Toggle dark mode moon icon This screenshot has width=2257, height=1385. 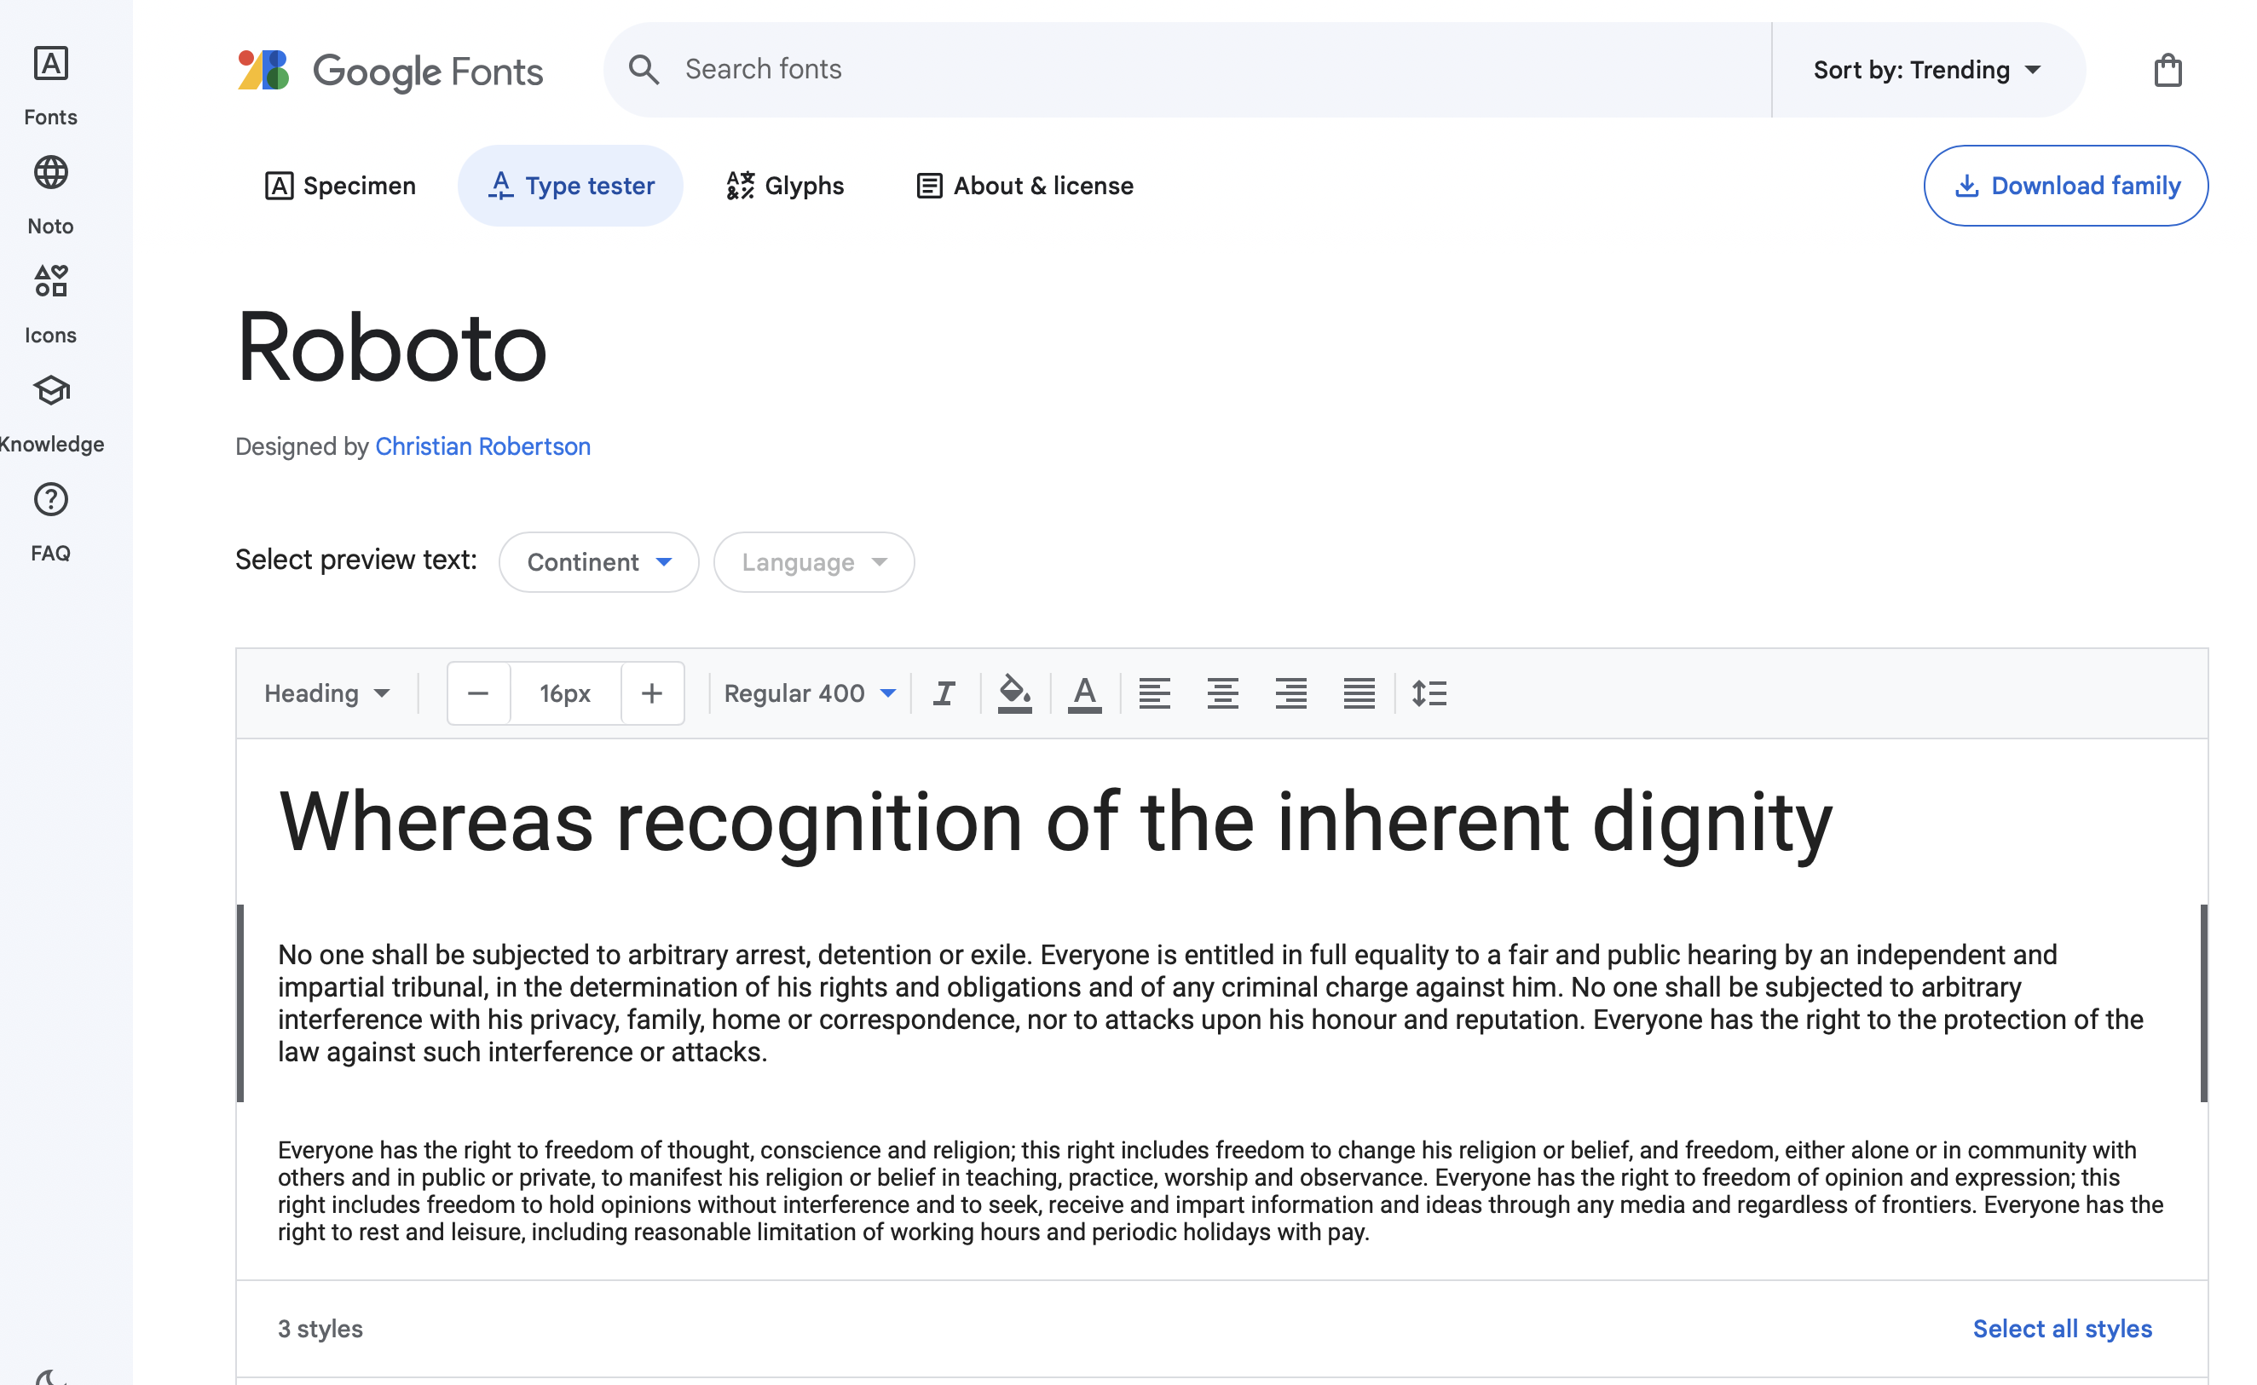point(50,1376)
